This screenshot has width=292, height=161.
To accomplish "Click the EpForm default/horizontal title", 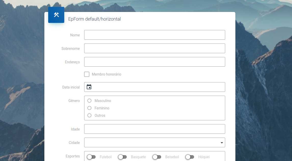I will (x=94, y=19).
